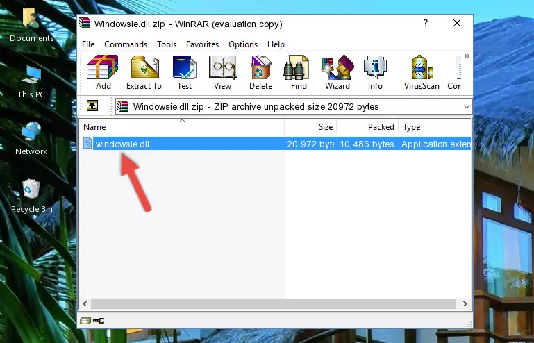This screenshot has height=343, width=534.
Task: Click the Application extension type cell
Action: (436, 144)
